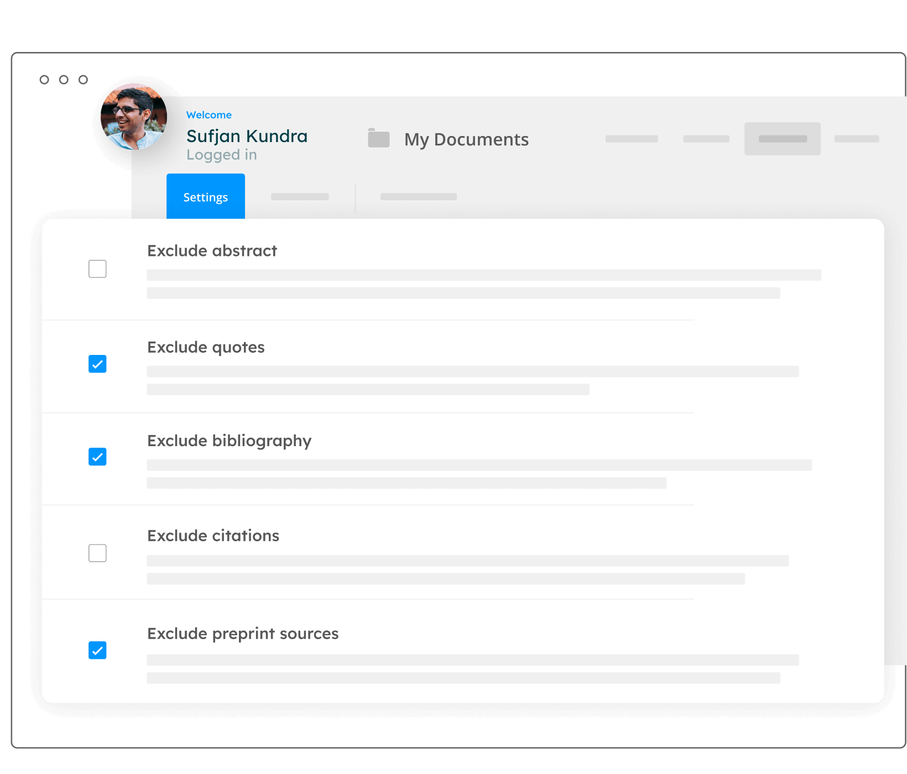The width and height of the screenshot is (907, 774).
Task: Switch to the Settings tab
Action: pyautogui.click(x=205, y=196)
